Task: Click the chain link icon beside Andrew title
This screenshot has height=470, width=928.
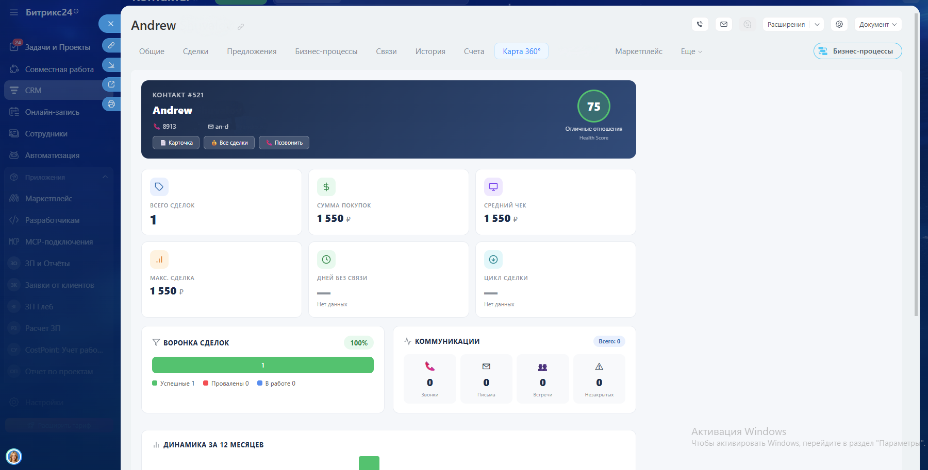Action: pyautogui.click(x=241, y=27)
